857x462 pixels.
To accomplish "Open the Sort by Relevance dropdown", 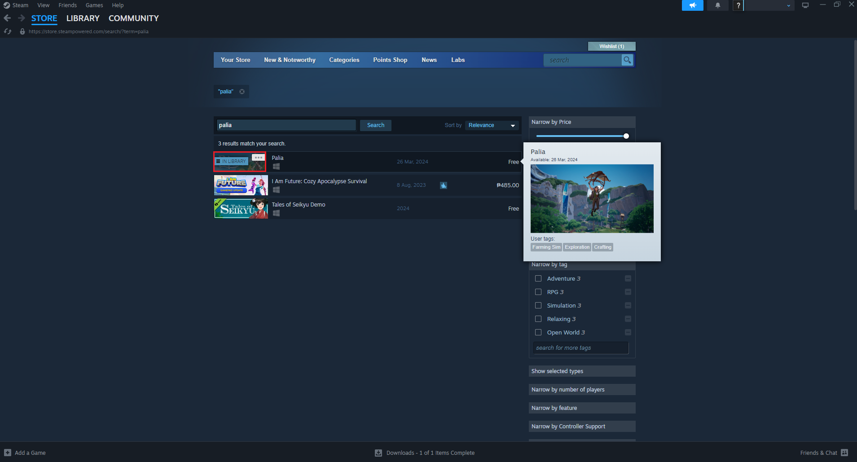I will click(x=492, y=125).
